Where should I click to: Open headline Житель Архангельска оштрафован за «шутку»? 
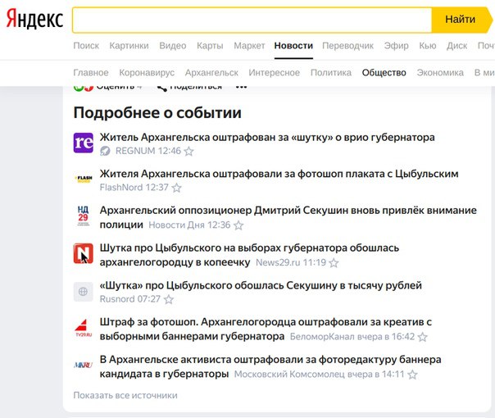(267, 138)
